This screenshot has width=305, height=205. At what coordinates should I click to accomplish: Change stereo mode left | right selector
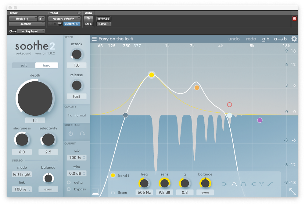point(22,174)
